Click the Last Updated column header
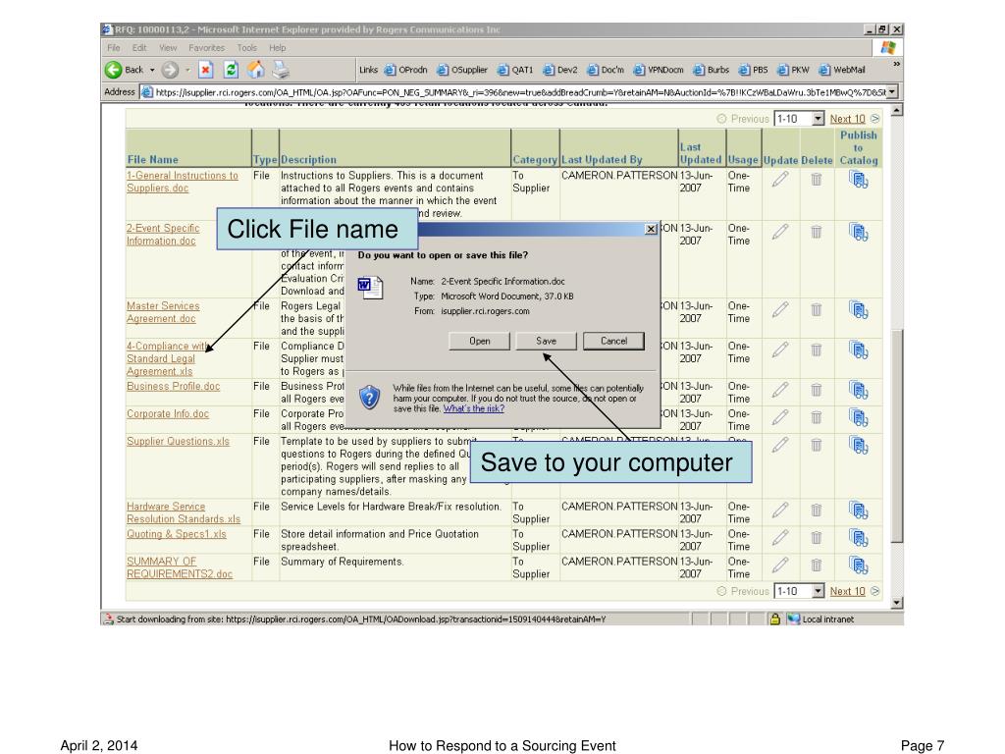1005x754 pixels. 701,153
